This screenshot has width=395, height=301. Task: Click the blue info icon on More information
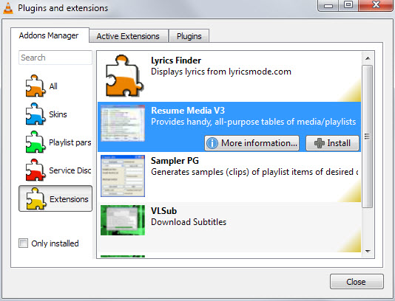point(212,143)
